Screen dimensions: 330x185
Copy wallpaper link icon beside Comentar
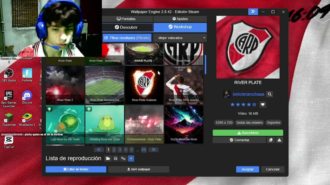click(x=271, y=140)
